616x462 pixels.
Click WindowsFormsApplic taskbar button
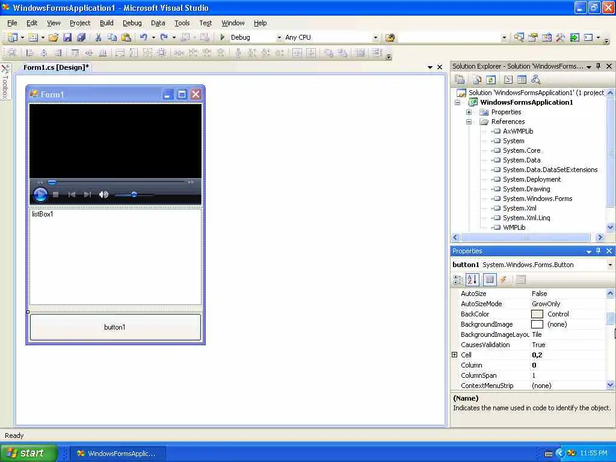[117, 454]
